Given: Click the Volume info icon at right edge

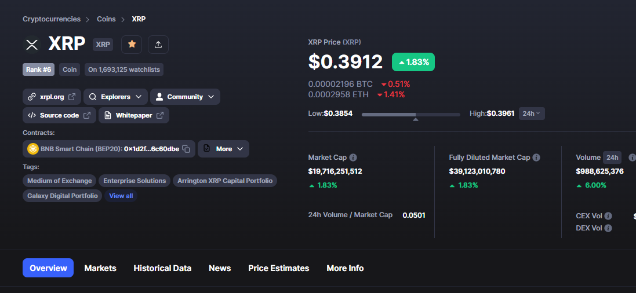Looking at the screenshot, I should click(632, 158).
